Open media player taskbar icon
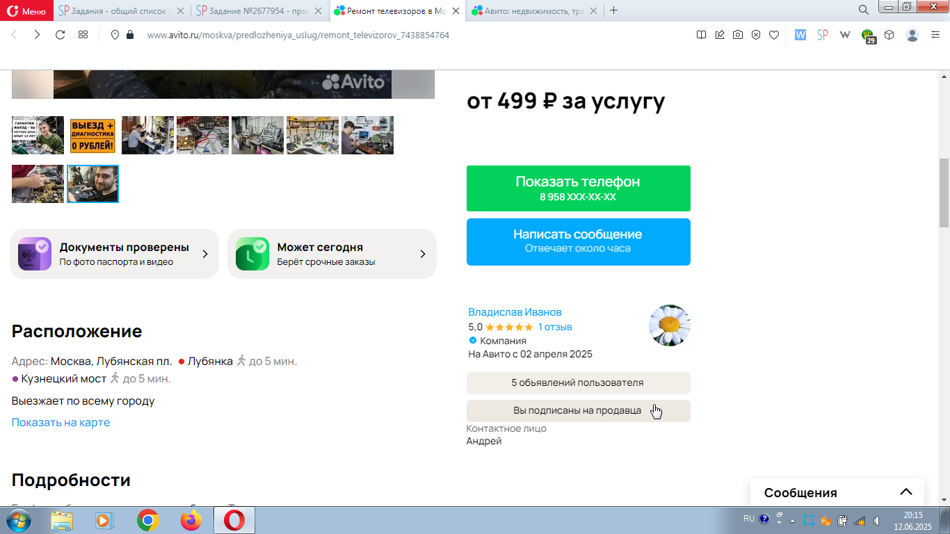950x534 pixels. 103,520
